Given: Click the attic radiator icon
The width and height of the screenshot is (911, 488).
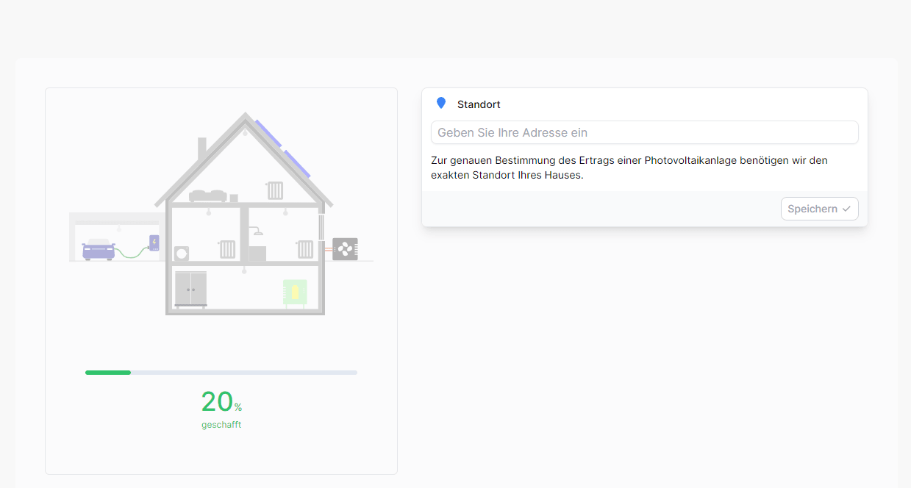Looking at the screenshot, I should coord(275,190).
